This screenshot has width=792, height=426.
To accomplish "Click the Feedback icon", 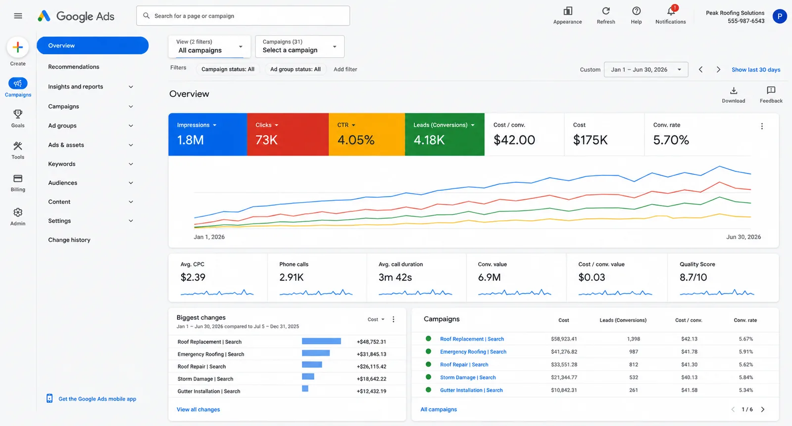I will pyautogui.click(x=771, y=90).
